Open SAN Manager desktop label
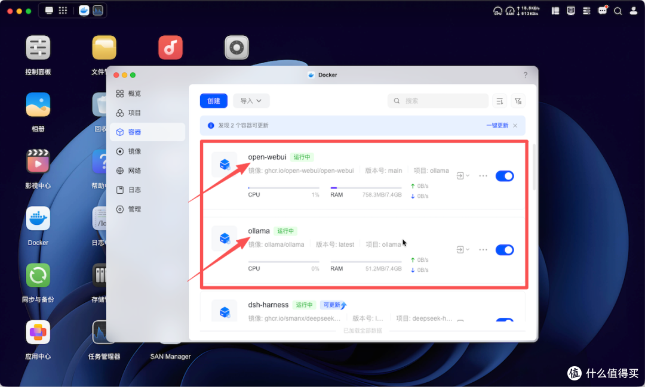 point(170,356)
